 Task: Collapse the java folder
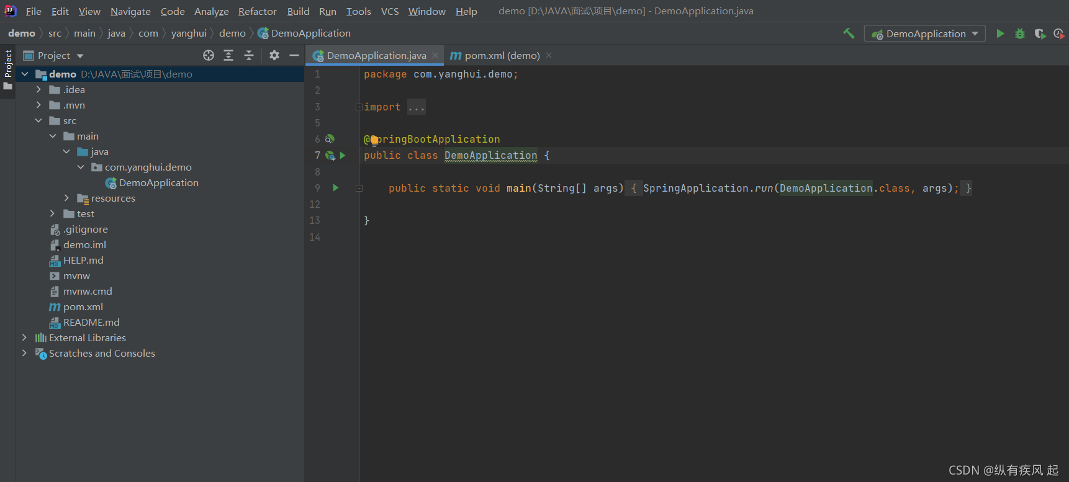pos(66,151)
